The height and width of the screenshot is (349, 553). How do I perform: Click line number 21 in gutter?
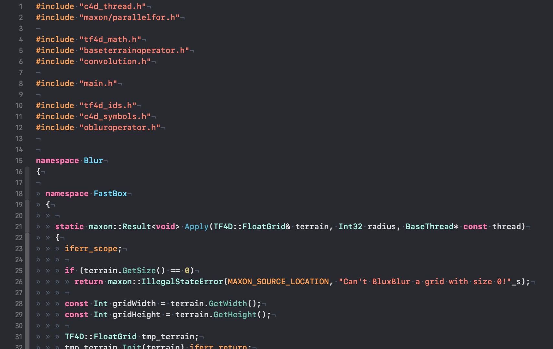[x=19, y=227]
